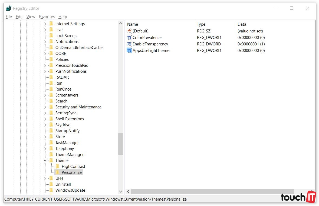Screen dimensions: 319x206
Task: Click the AppsUseLightTheme DWORD value icon
Action: click(129, 51)
